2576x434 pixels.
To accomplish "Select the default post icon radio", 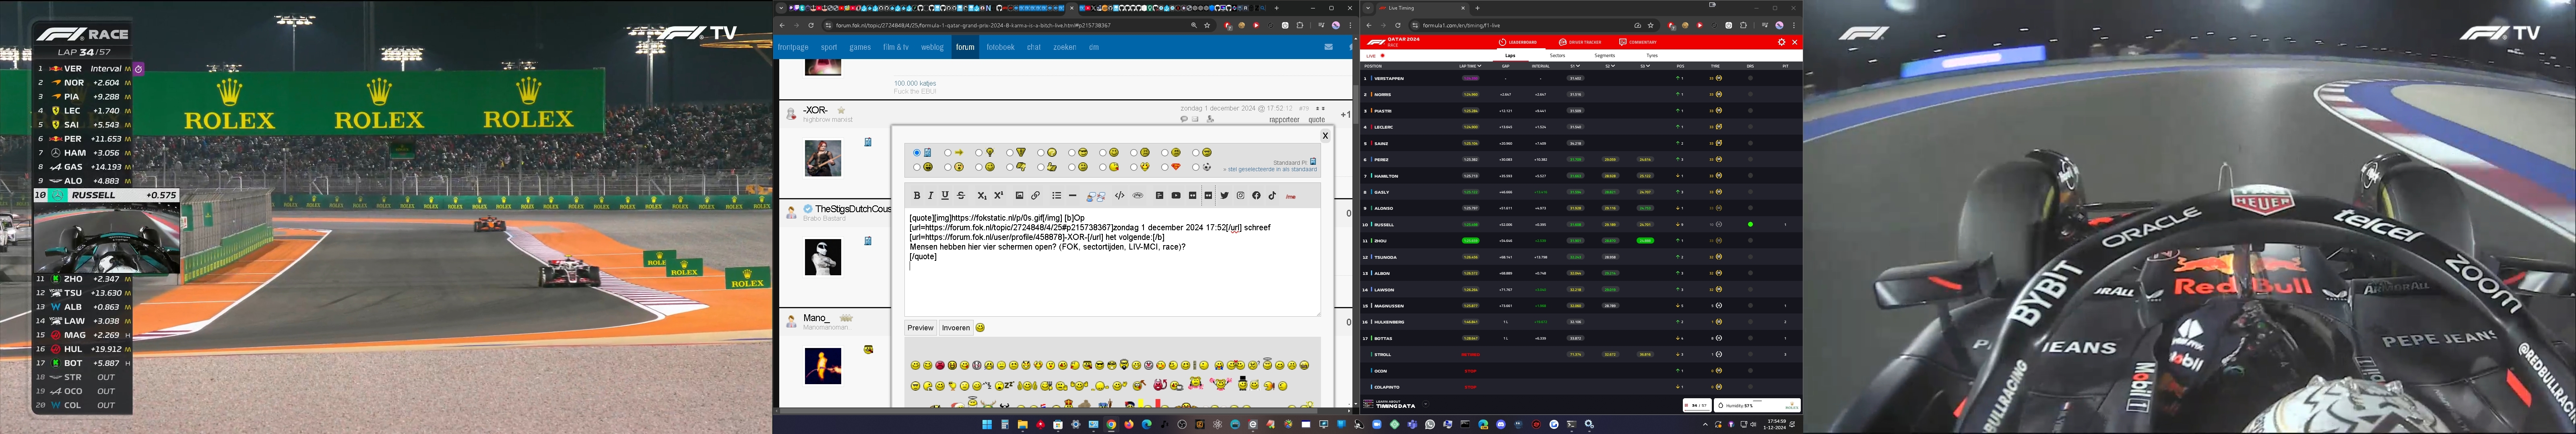I will click(917, 153).
